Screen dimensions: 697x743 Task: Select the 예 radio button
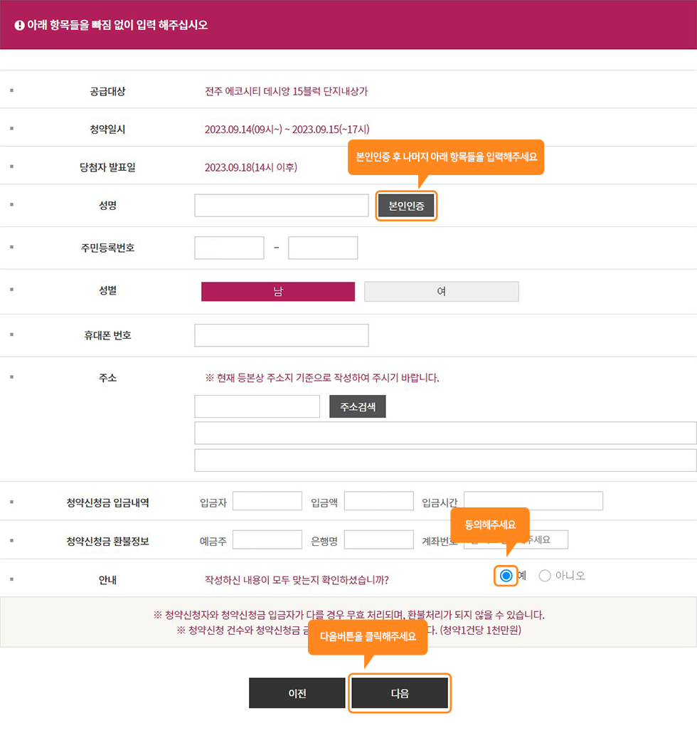[506, 576]
